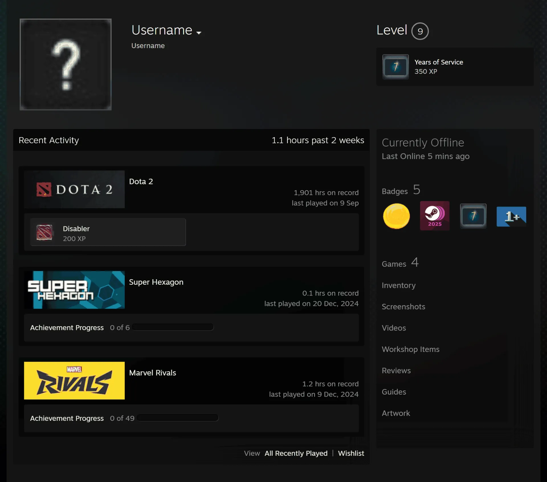Open Super Hexagon Achievement Progress label
The image size is (547, 482).
click(67, 328)
